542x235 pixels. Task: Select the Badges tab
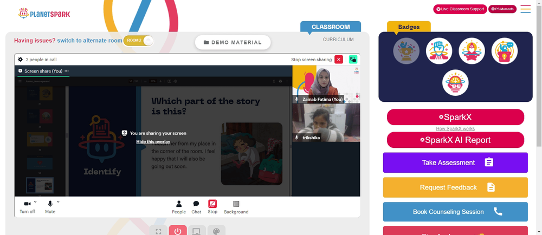(x=409, y=27)
